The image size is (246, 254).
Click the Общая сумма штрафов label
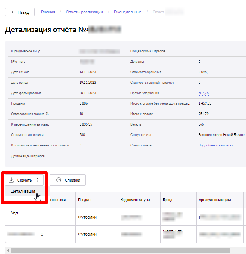[x=148, y=51]
